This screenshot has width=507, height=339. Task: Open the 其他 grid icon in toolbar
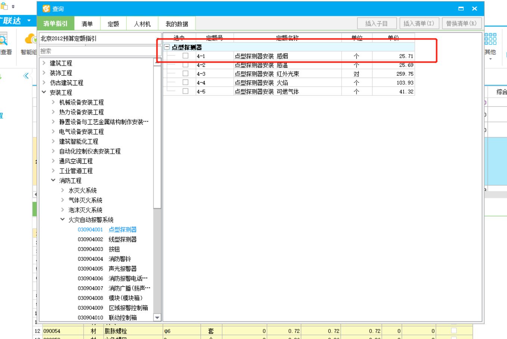pos(490,39)
